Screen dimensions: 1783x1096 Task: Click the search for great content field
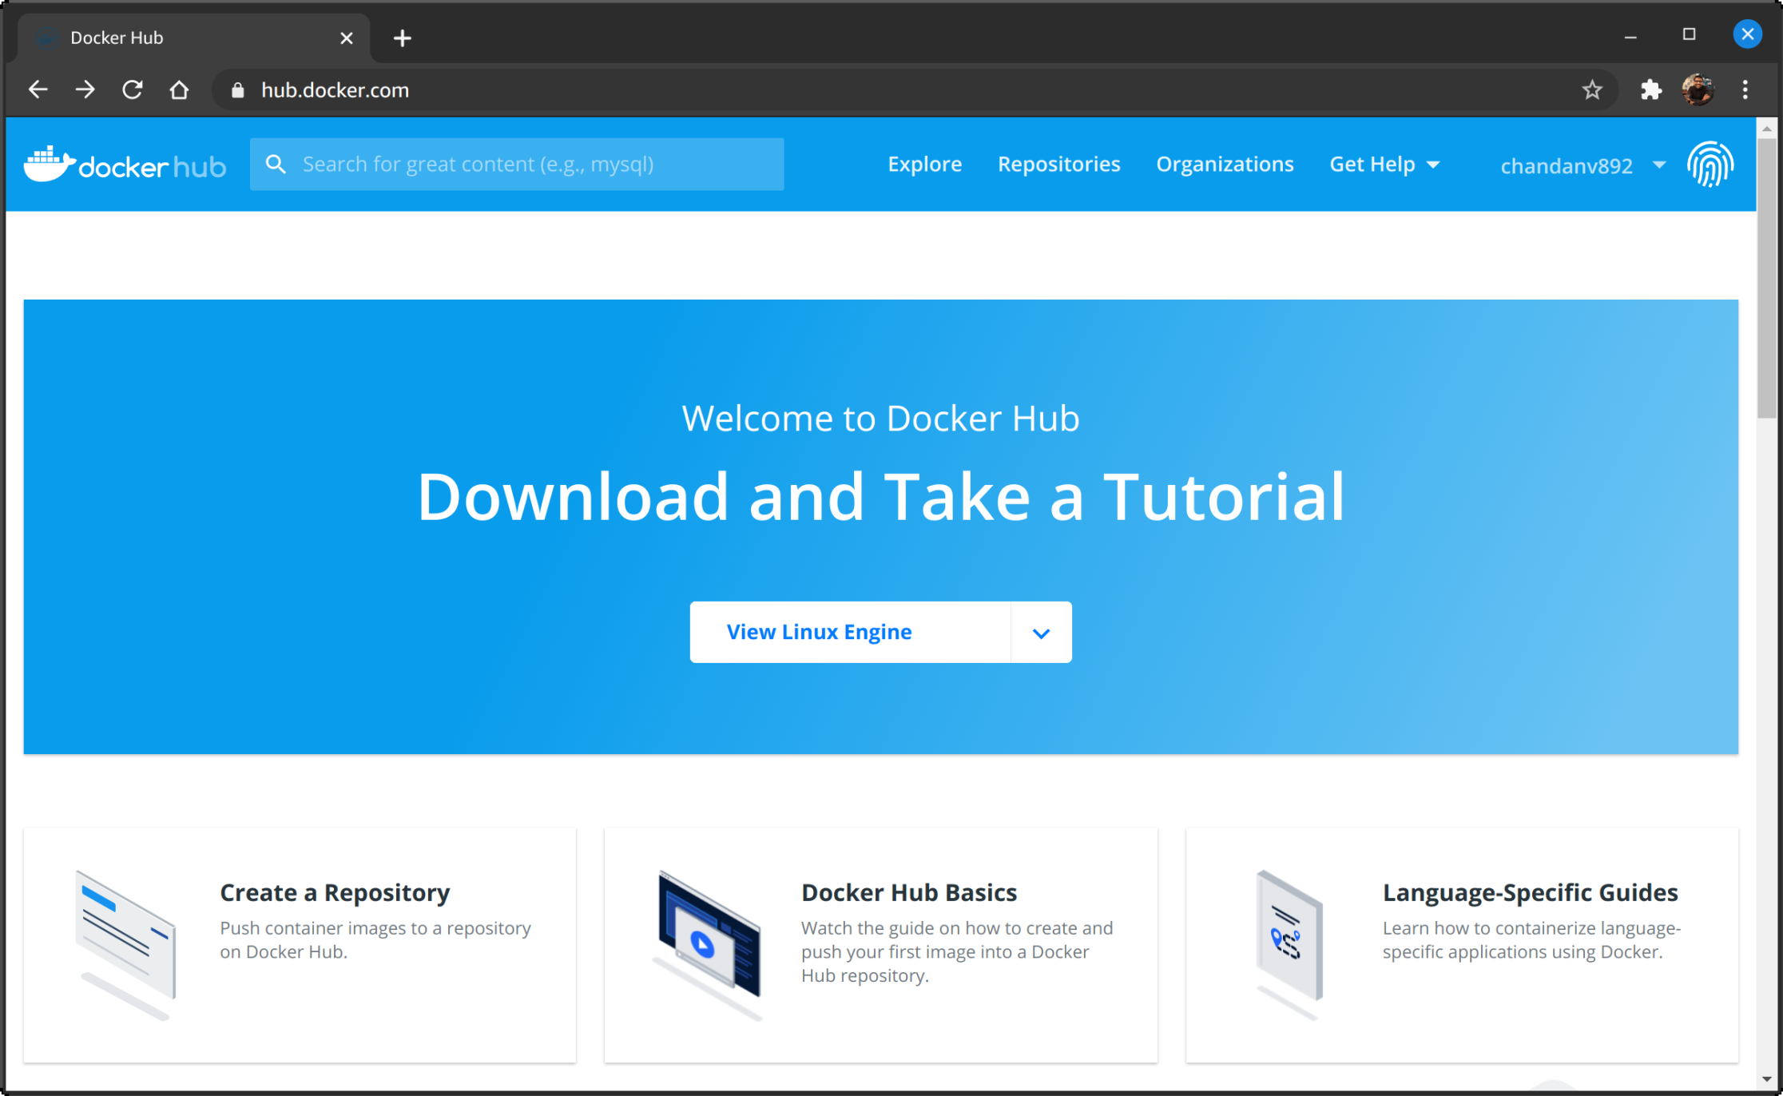519,164
